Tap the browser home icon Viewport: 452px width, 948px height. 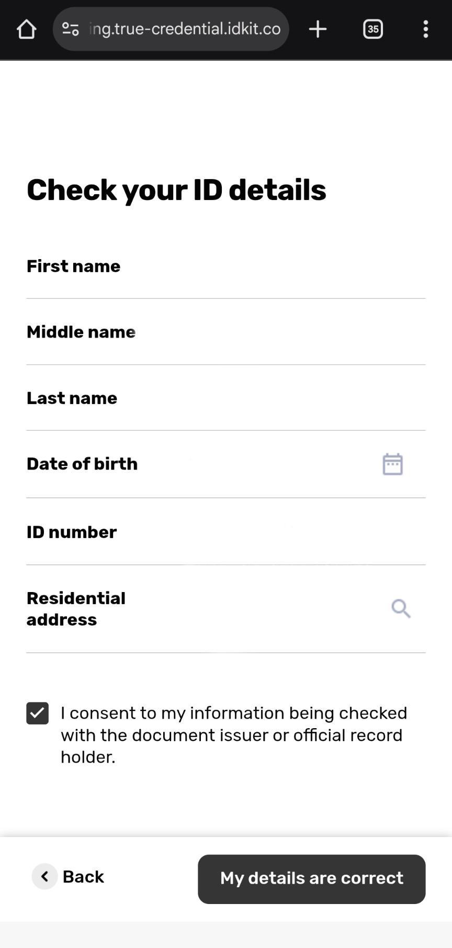click(x=26, y=29)
